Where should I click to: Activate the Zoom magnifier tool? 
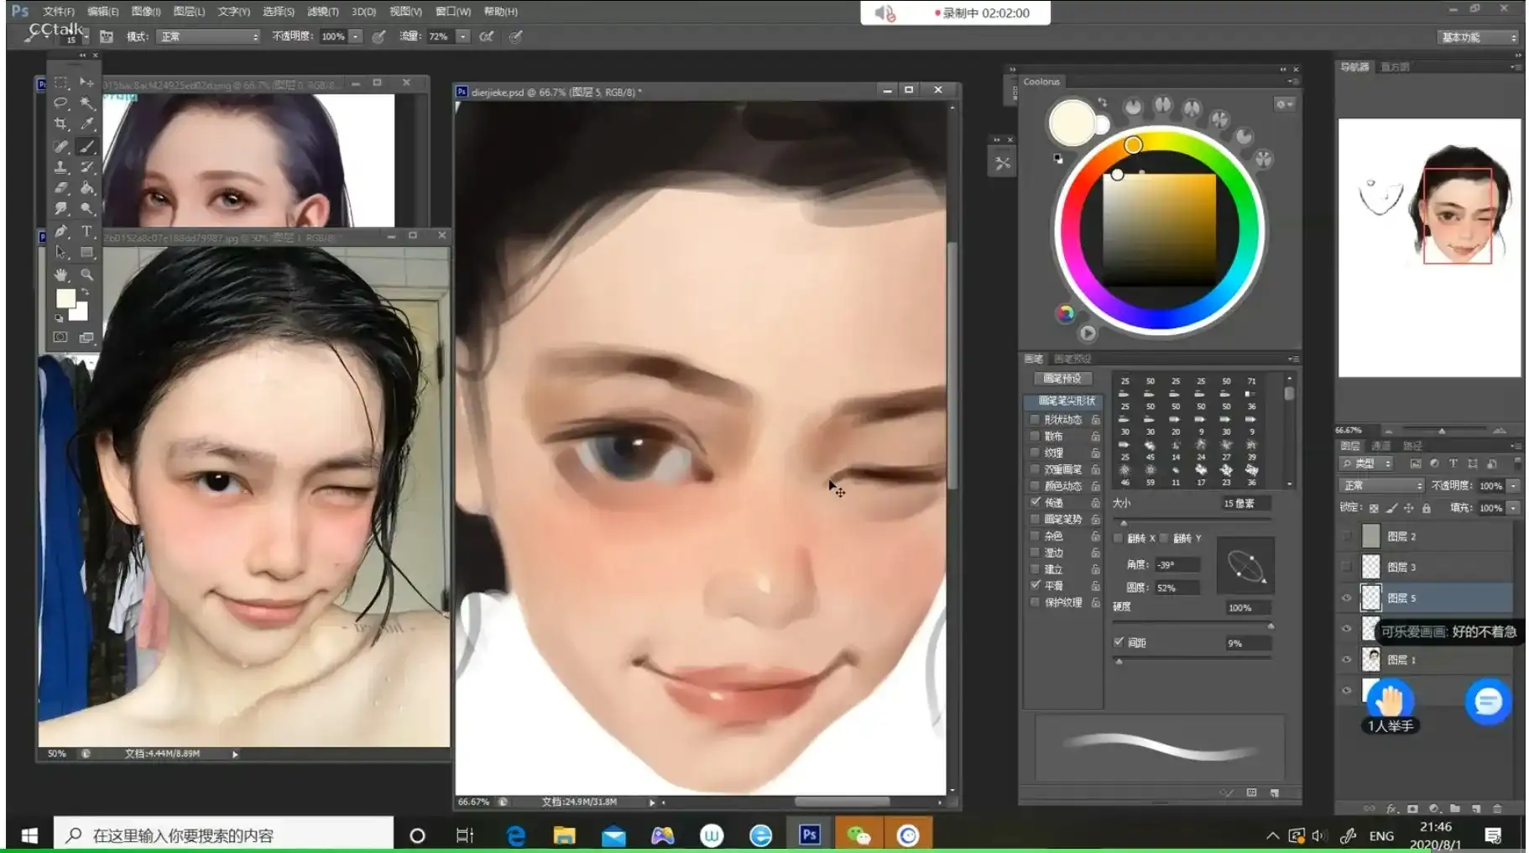click(x=86, y=275)
